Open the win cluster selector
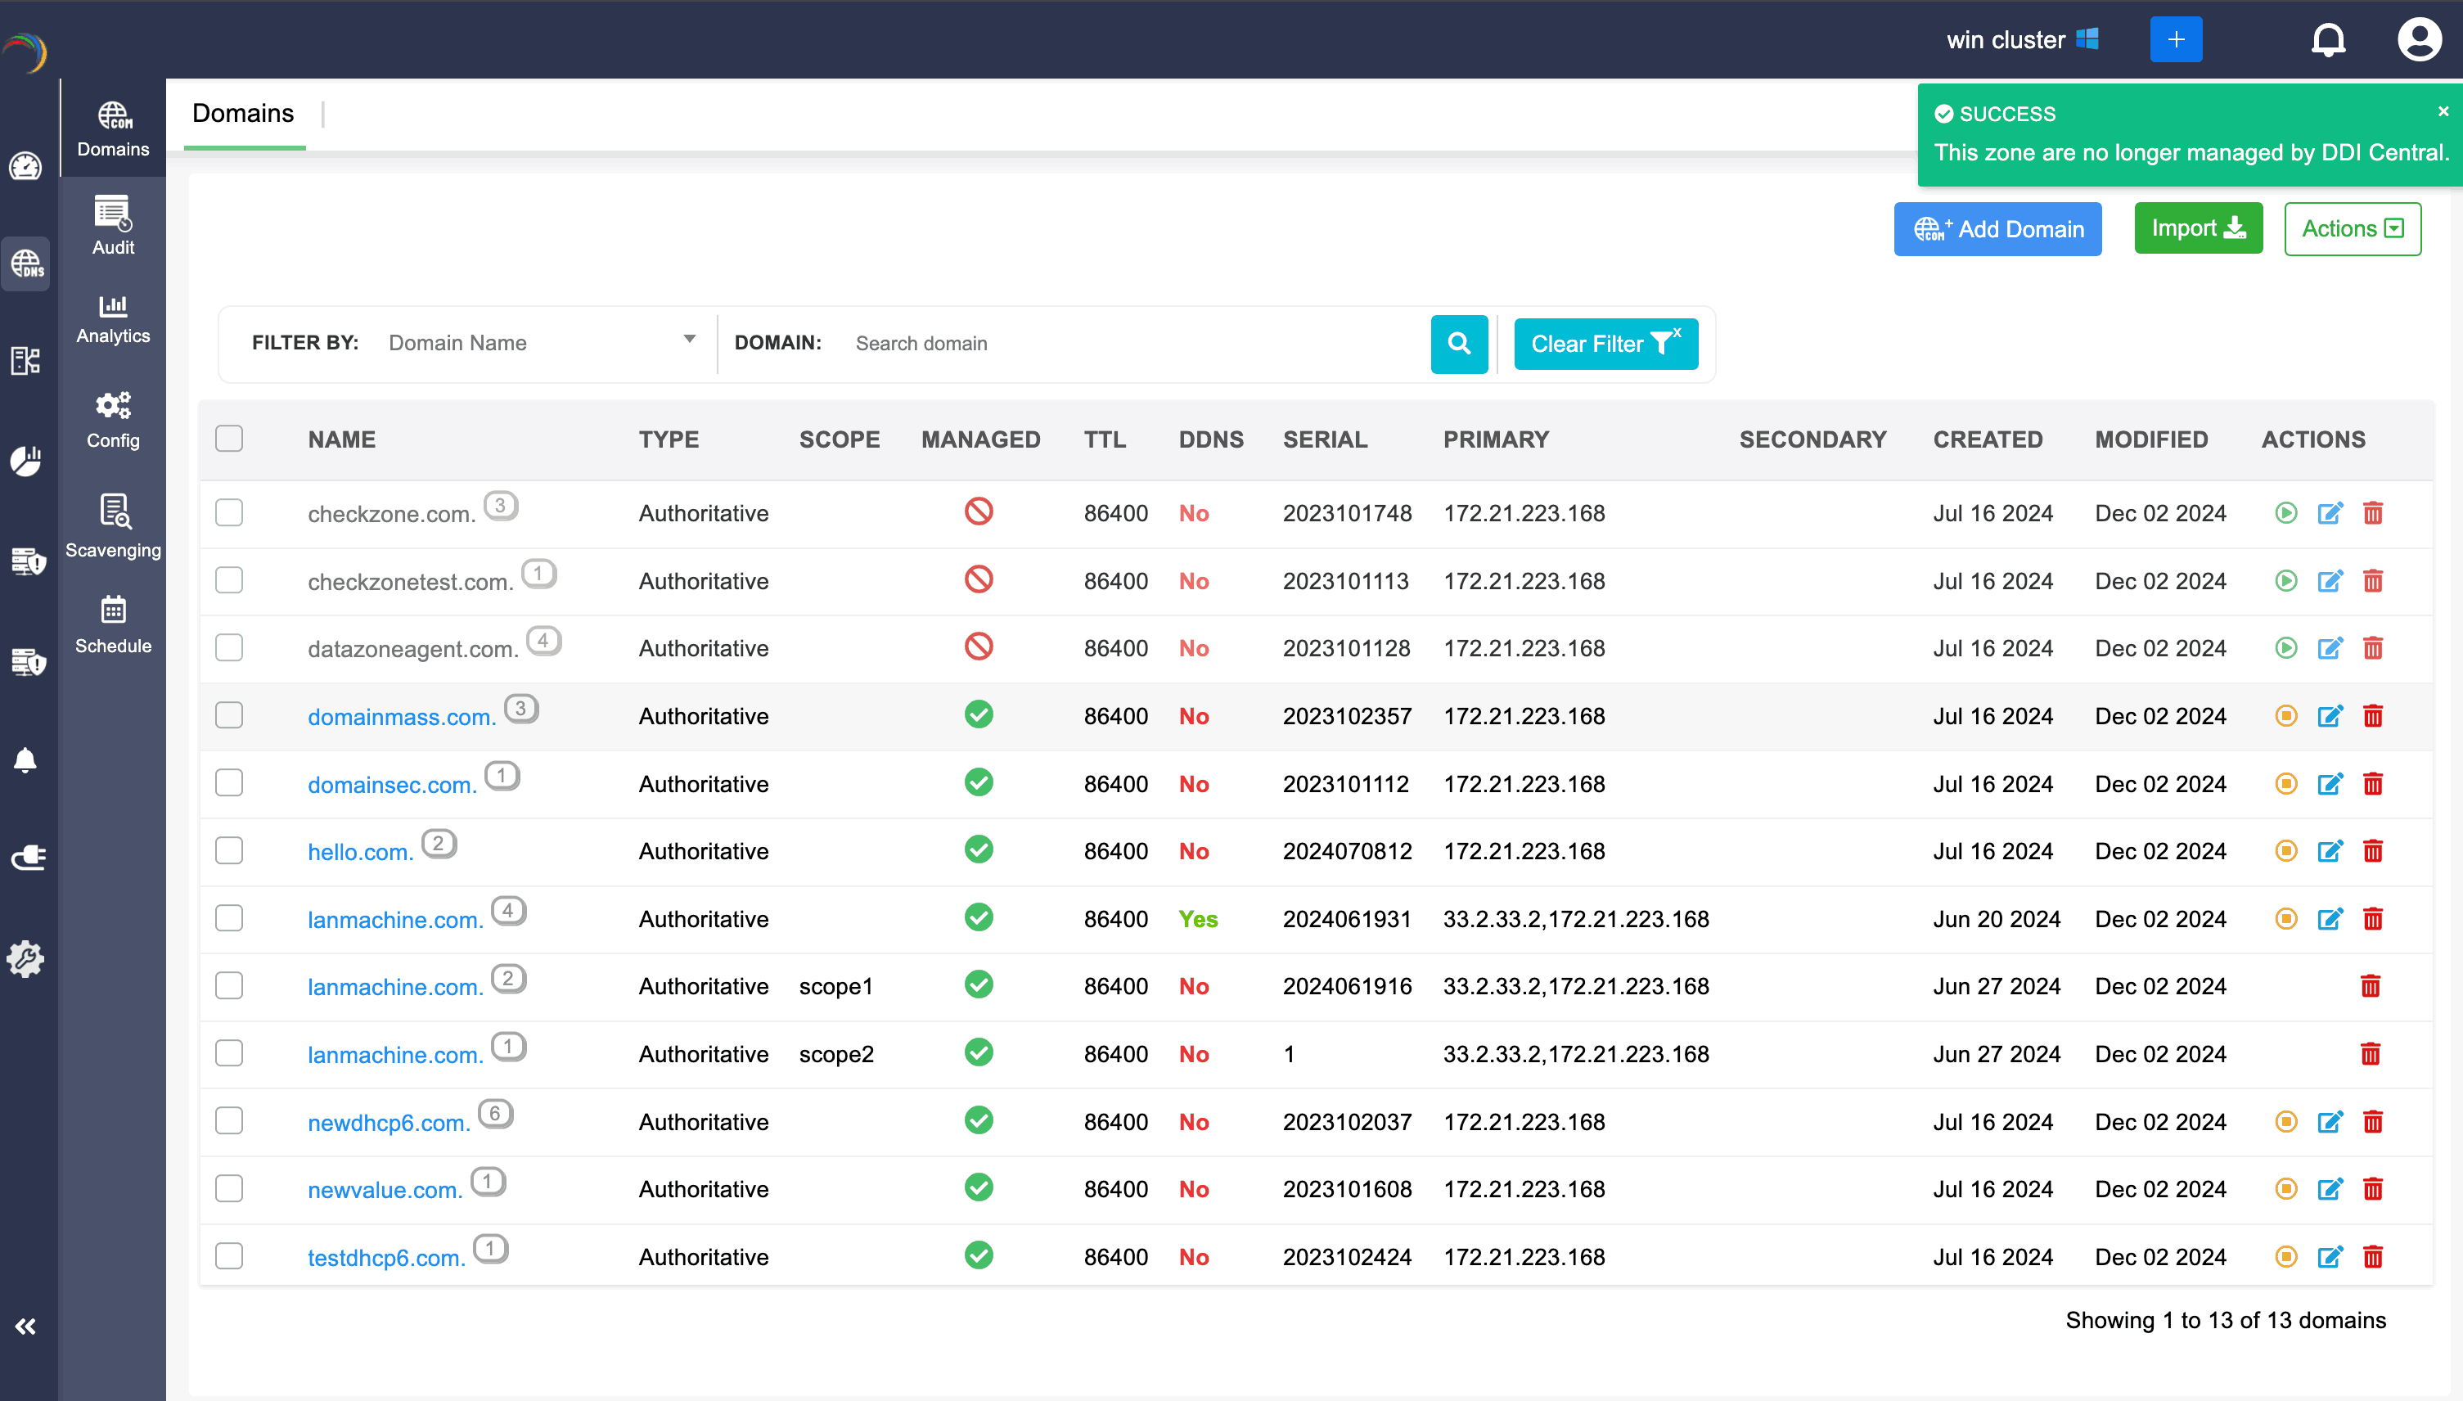This screenshot has height=1401, width=2463. pos(2021,40)
